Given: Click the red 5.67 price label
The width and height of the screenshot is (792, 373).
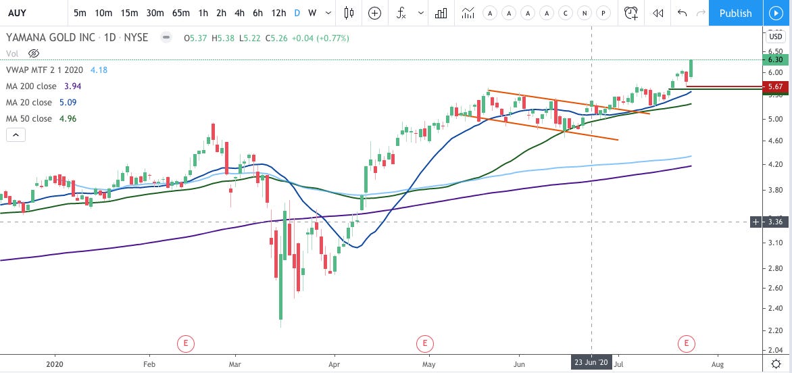Looking at the screenshot, I should point(775,86).
